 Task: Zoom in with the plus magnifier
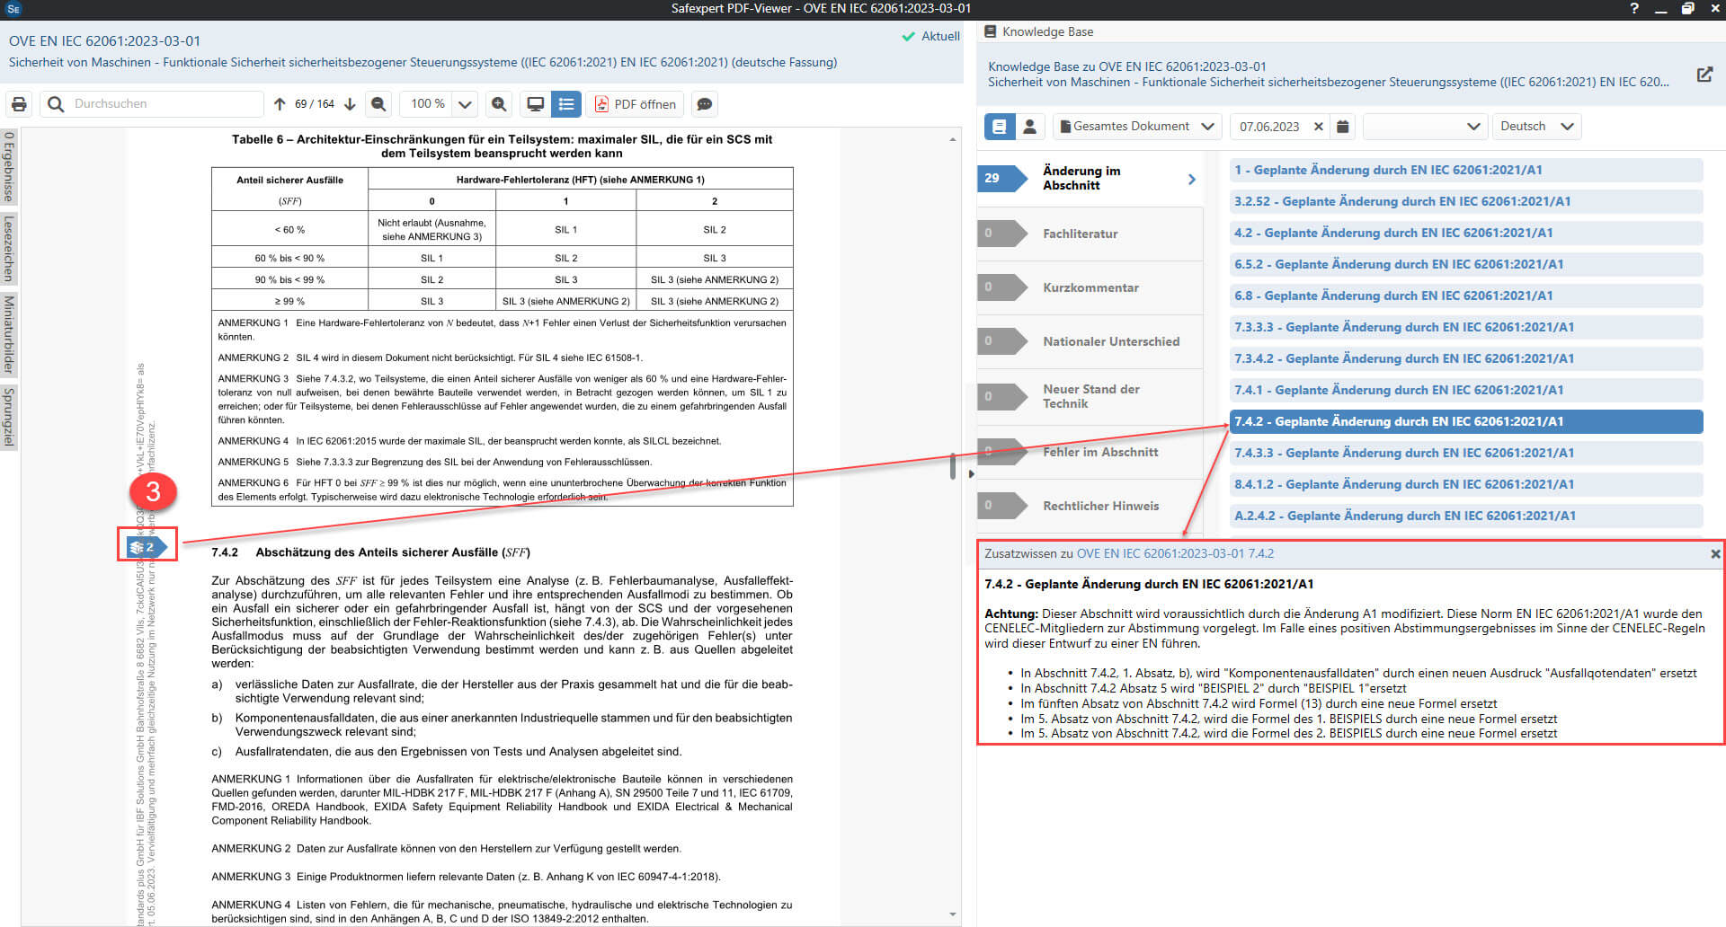pos(499,104)
